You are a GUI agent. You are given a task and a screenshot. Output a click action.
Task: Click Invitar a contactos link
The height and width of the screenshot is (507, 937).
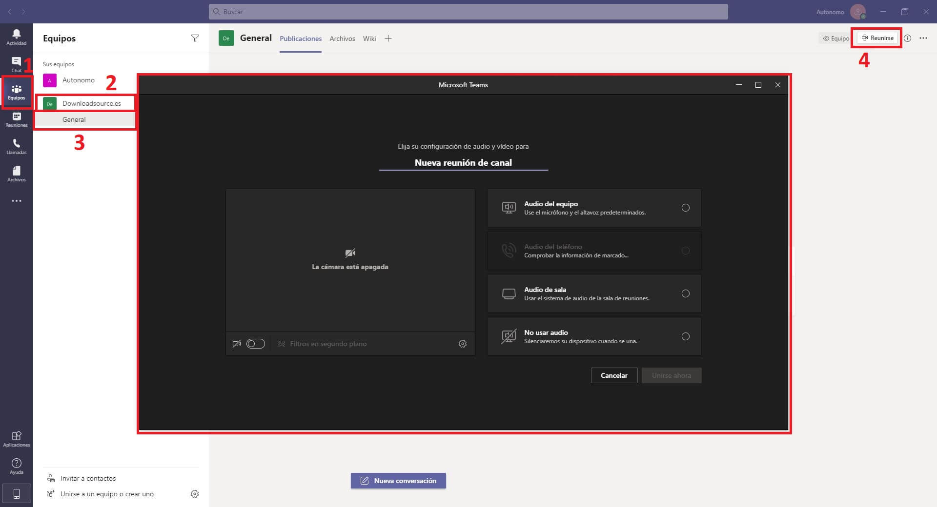(x=88, y=478)
